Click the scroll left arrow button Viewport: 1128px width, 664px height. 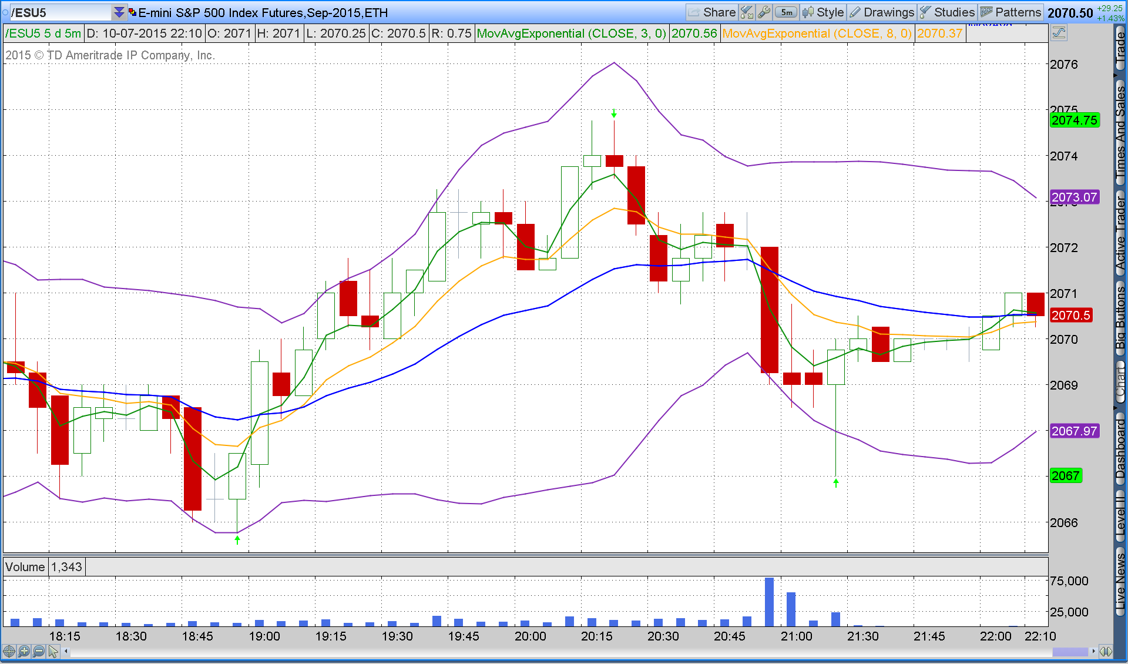click(x=66, y=651)
